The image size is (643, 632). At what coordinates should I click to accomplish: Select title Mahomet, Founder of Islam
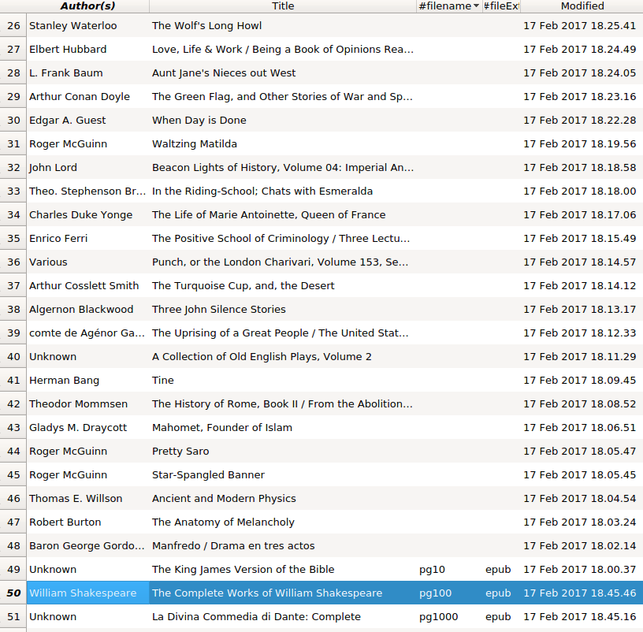pyautogui.click(x=222, y=428)
